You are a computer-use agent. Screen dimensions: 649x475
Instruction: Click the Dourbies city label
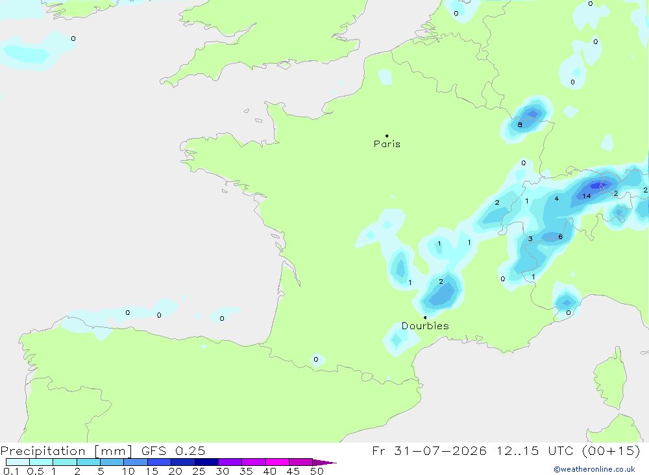coord(425,326)
